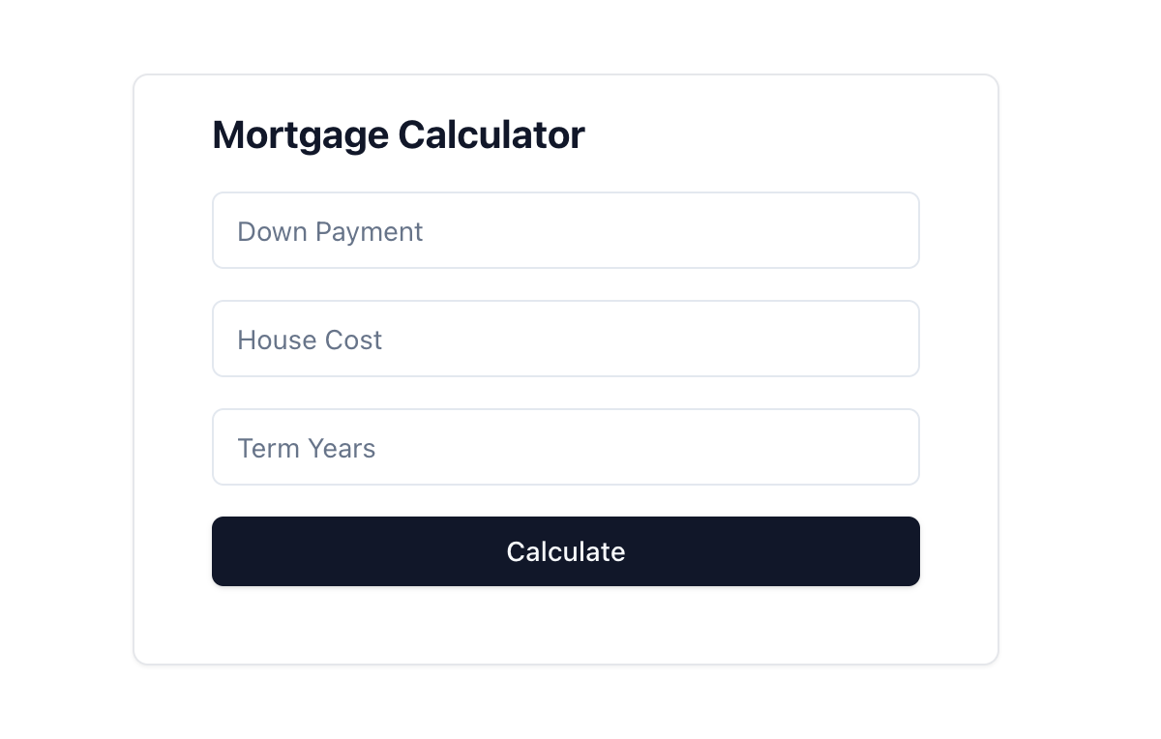Submit the form using Calculate

point(566,551)
